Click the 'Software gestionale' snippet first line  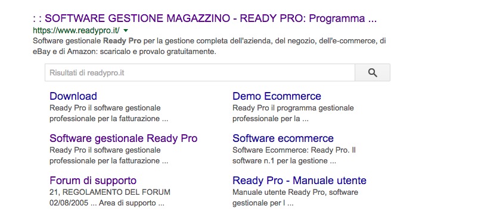pos(209,41)
